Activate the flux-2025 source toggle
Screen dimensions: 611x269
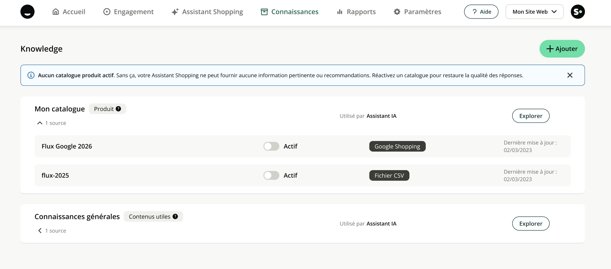271,175
